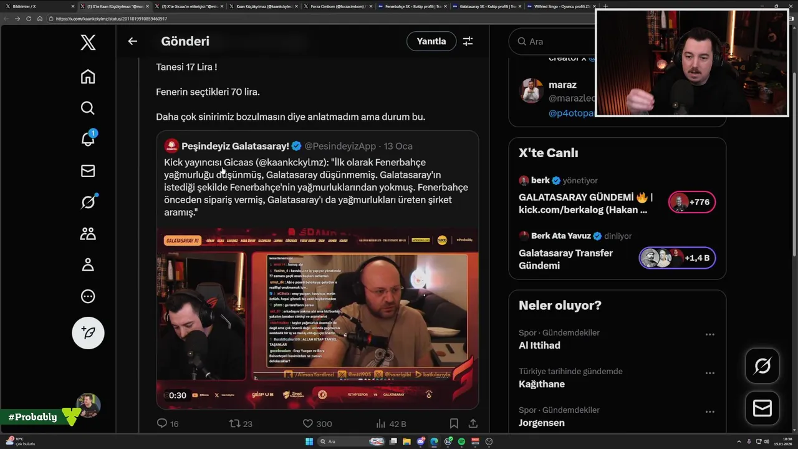Click the @PesindeyizApp handle
798x449 pixels.
pyautogui.click(x=340, y=146)
